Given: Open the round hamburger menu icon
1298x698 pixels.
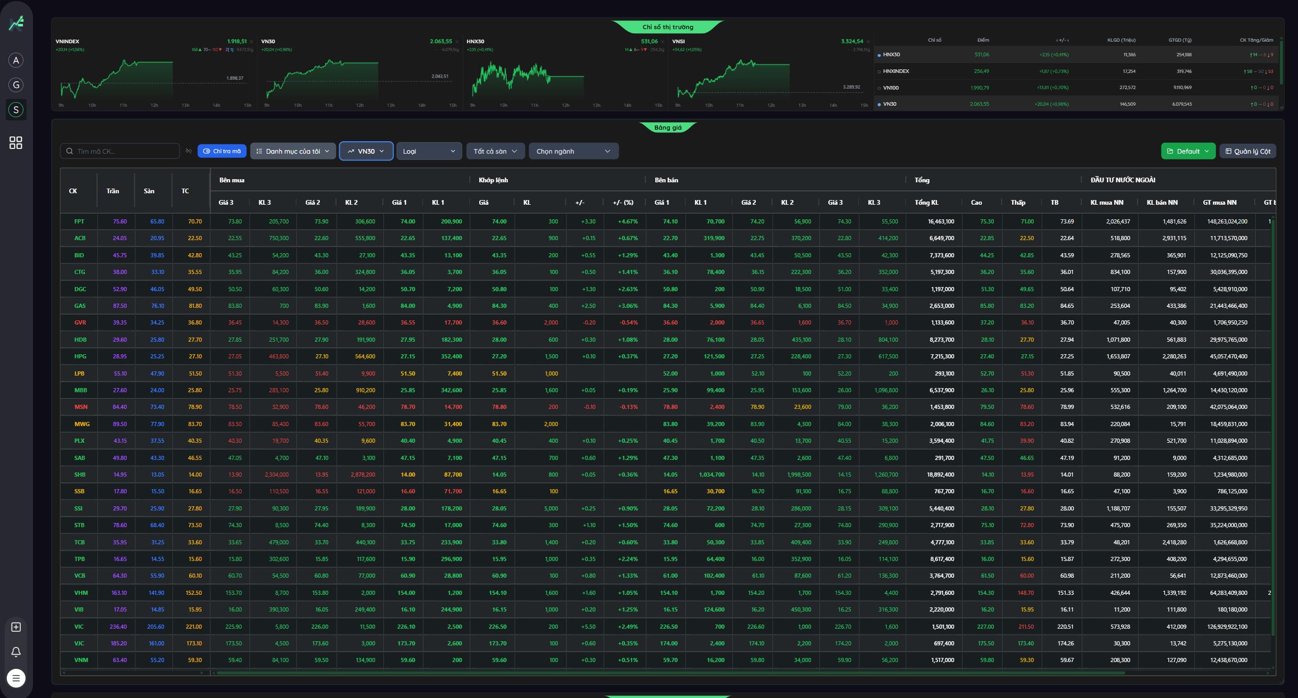Looking at the screenshot, I should (16, 678).
